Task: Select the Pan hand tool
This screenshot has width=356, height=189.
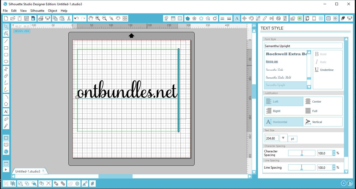Action: [91, 18]
